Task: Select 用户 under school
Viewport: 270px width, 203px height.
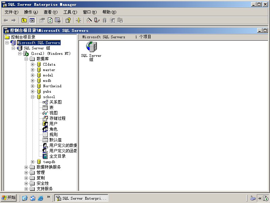Action: [53, 124]
